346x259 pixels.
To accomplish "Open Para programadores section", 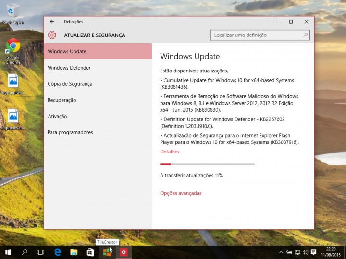I will pos(98,132).
